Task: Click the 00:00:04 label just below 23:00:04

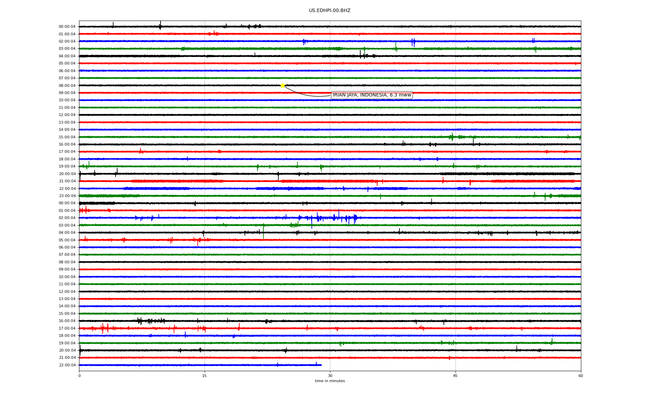Action: click(x=67, y=203)
